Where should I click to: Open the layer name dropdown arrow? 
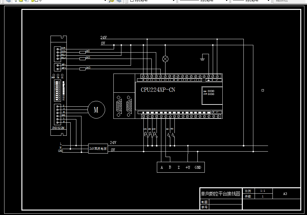(105, 1)
